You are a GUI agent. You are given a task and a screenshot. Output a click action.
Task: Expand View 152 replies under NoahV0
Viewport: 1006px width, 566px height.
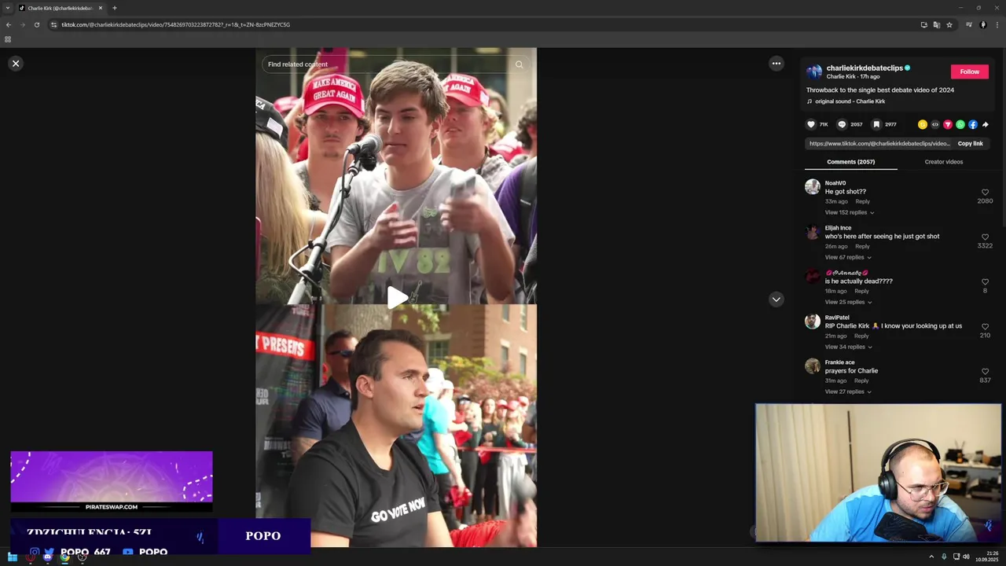coord(849,212)
